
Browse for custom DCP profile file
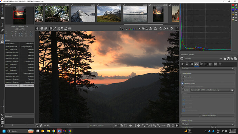[x=232, y=90]
